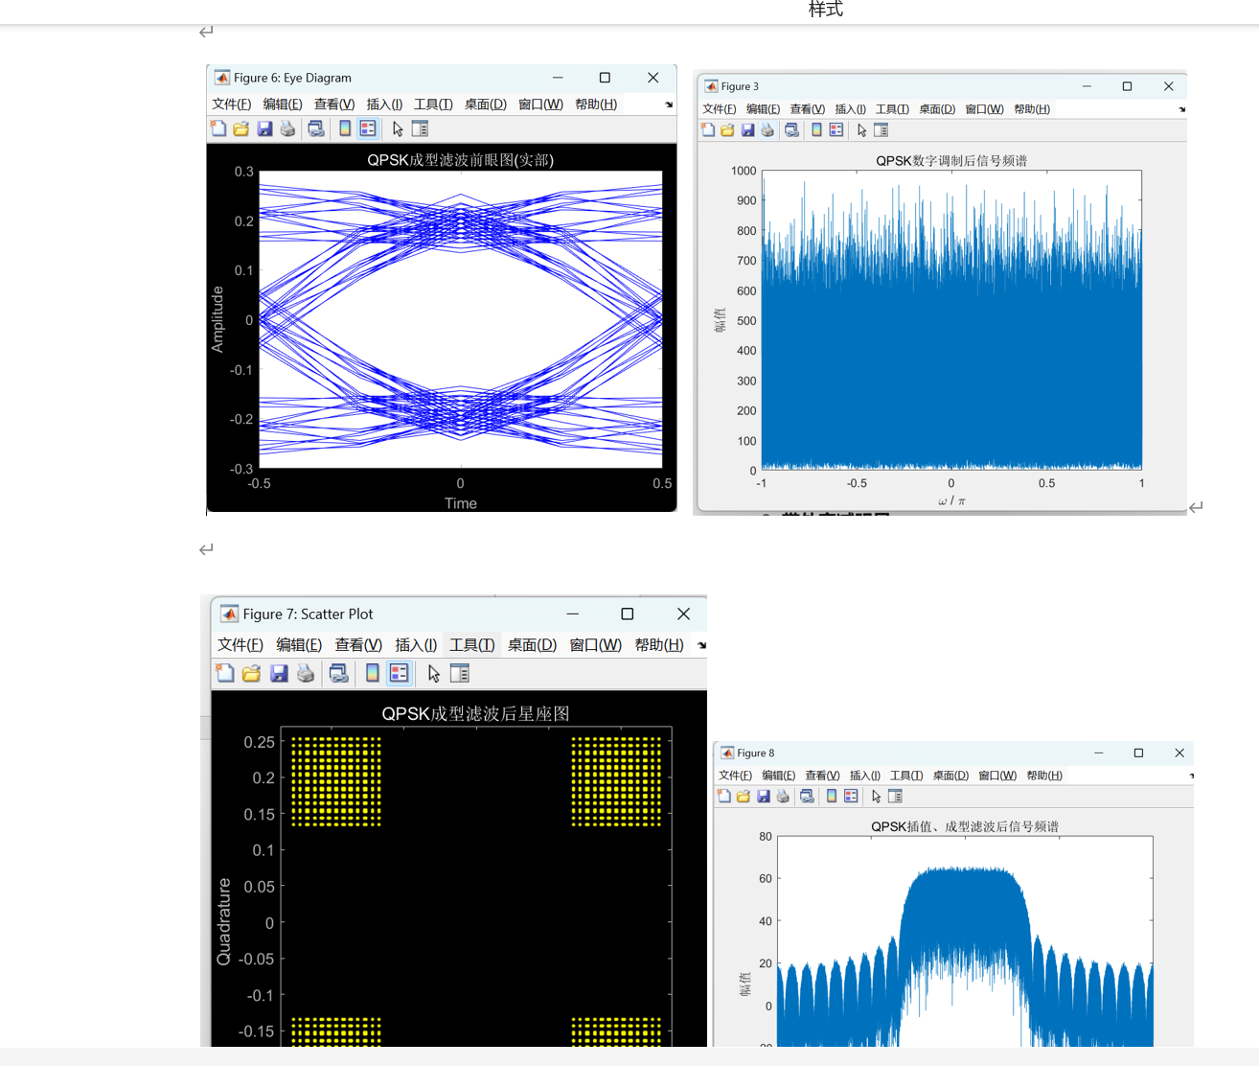The height and width of the screenshot is (1066, 1259).
Task: Open 插入(I) menu in Figure 6
Action: (385, 104)
